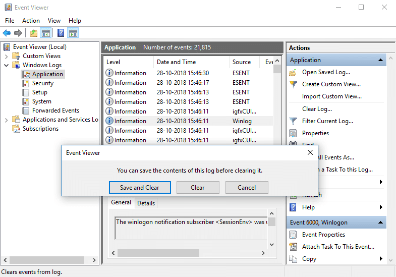Click the Event Viewer (Local) root icon

7,47
